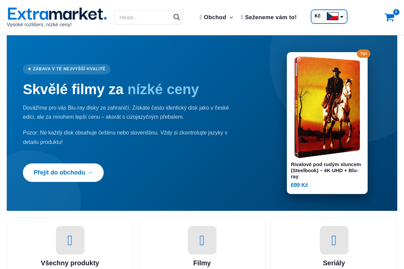Open the Rivalové pod rudým sluncem title link

326,170
